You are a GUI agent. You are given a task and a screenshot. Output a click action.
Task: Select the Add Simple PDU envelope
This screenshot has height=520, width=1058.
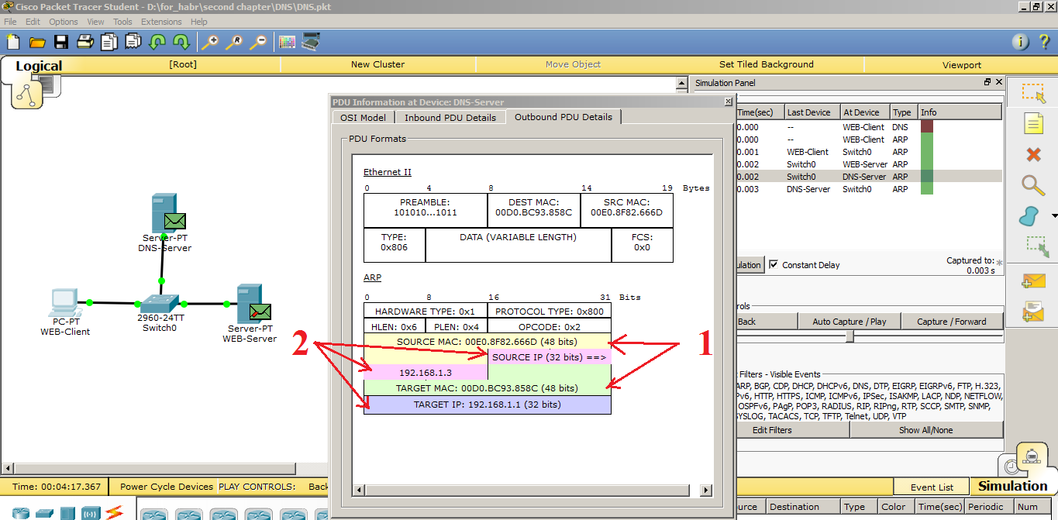point(1034,282)
